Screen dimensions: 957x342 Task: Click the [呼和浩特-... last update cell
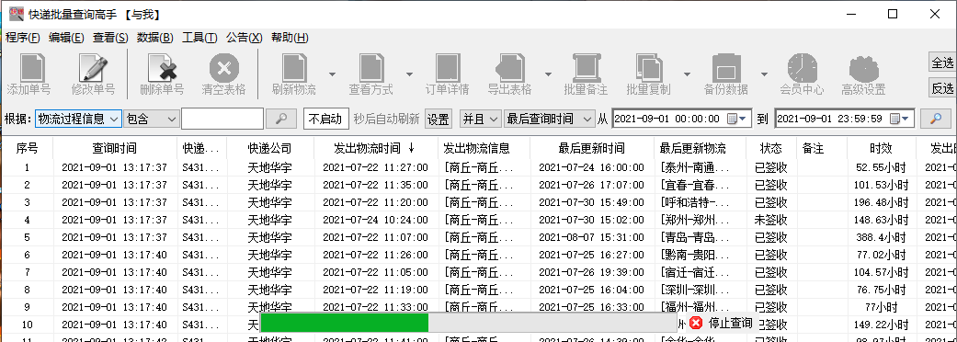click(700, 202)
